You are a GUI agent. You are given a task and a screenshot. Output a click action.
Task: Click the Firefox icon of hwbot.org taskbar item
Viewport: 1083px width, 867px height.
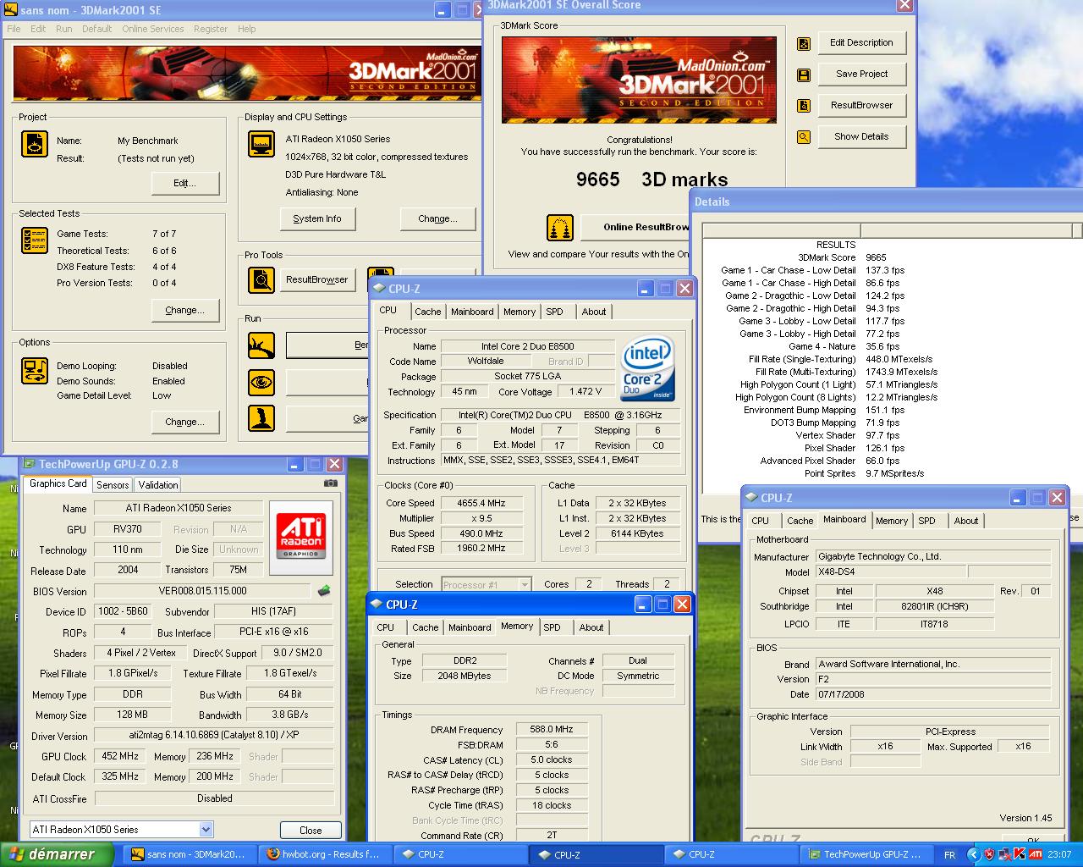(x=272, y=854)
